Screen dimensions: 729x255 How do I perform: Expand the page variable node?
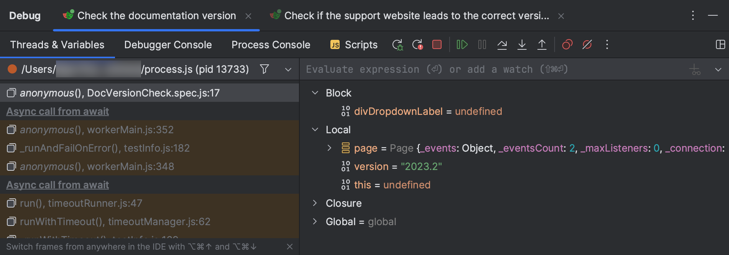point(329,148)
